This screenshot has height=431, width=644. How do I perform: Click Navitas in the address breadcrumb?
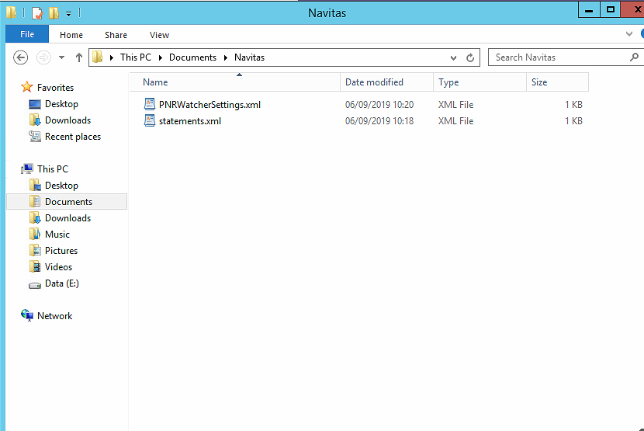point(249,57)
